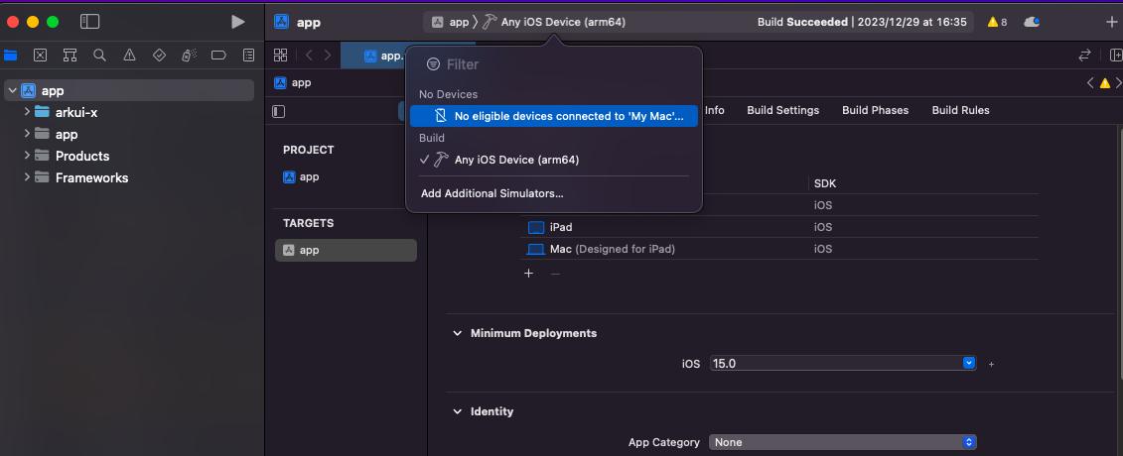Expand the Frameworks folder
The image size is (1123, 456).
click(x=27, y=177)
